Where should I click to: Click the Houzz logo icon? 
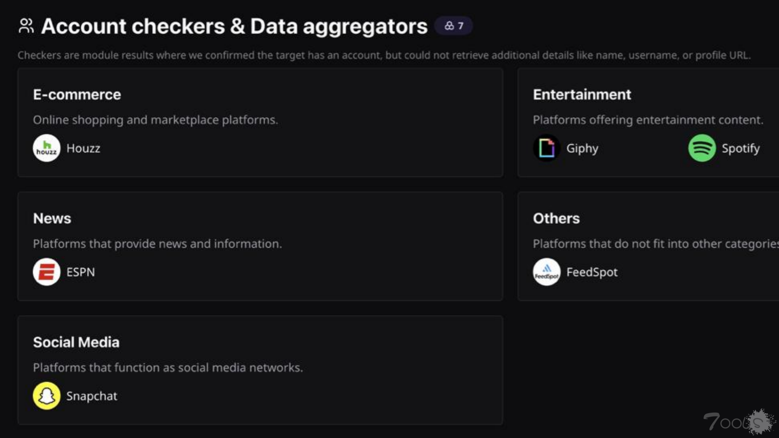click(x=46, y=148)
